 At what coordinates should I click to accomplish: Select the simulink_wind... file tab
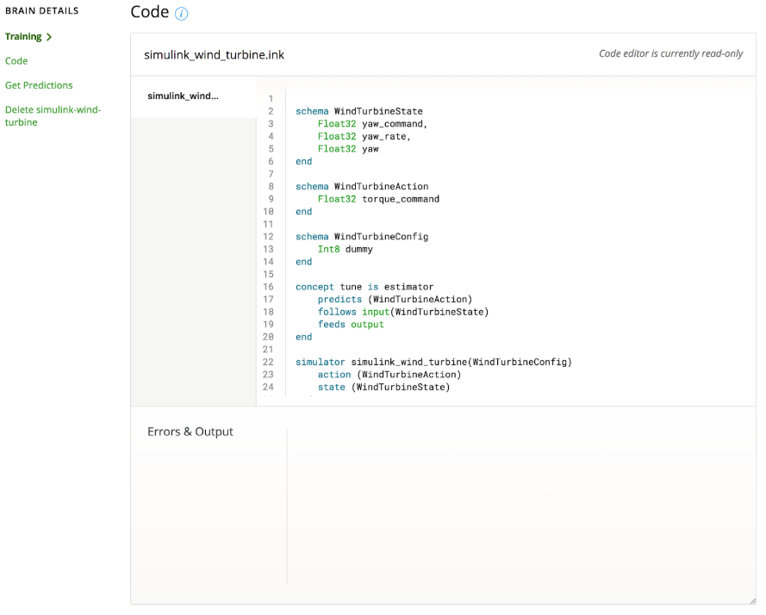click(x=183, y=96)
